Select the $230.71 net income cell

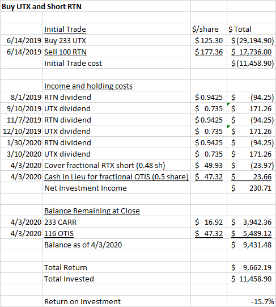[252, 188]
